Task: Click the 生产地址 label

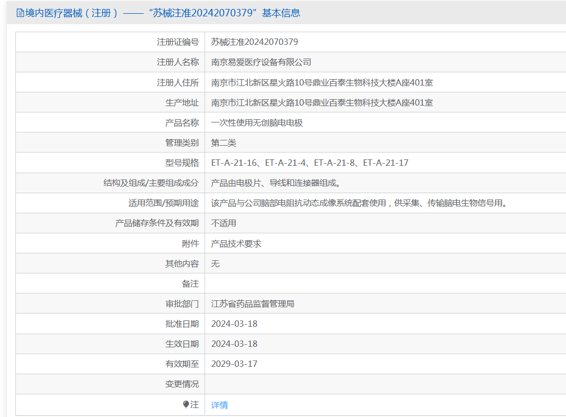Action: pyautogui.click(x=182, y=103)
